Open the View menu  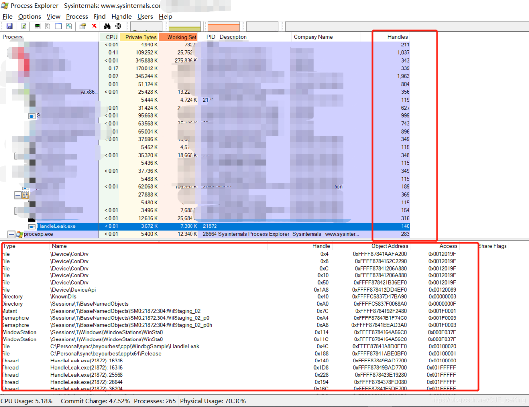pyautogui.click(x=53, y=16)
